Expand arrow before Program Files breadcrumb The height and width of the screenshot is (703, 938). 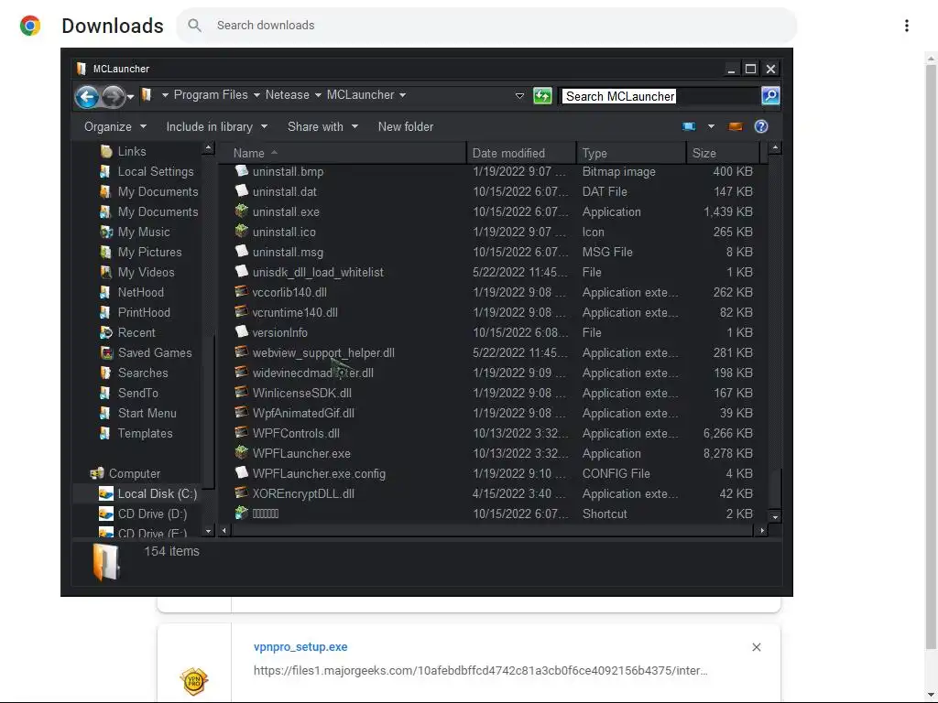(x=165, y=95)
